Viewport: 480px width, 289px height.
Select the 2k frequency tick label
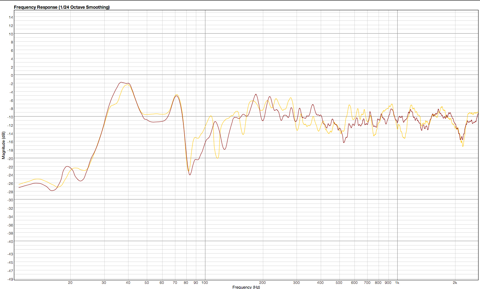[x=455, y=283]
